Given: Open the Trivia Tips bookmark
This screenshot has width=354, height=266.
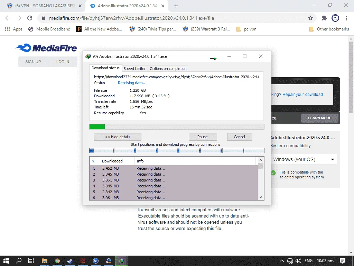Looking at the screenshot, I should pos(152,29).
